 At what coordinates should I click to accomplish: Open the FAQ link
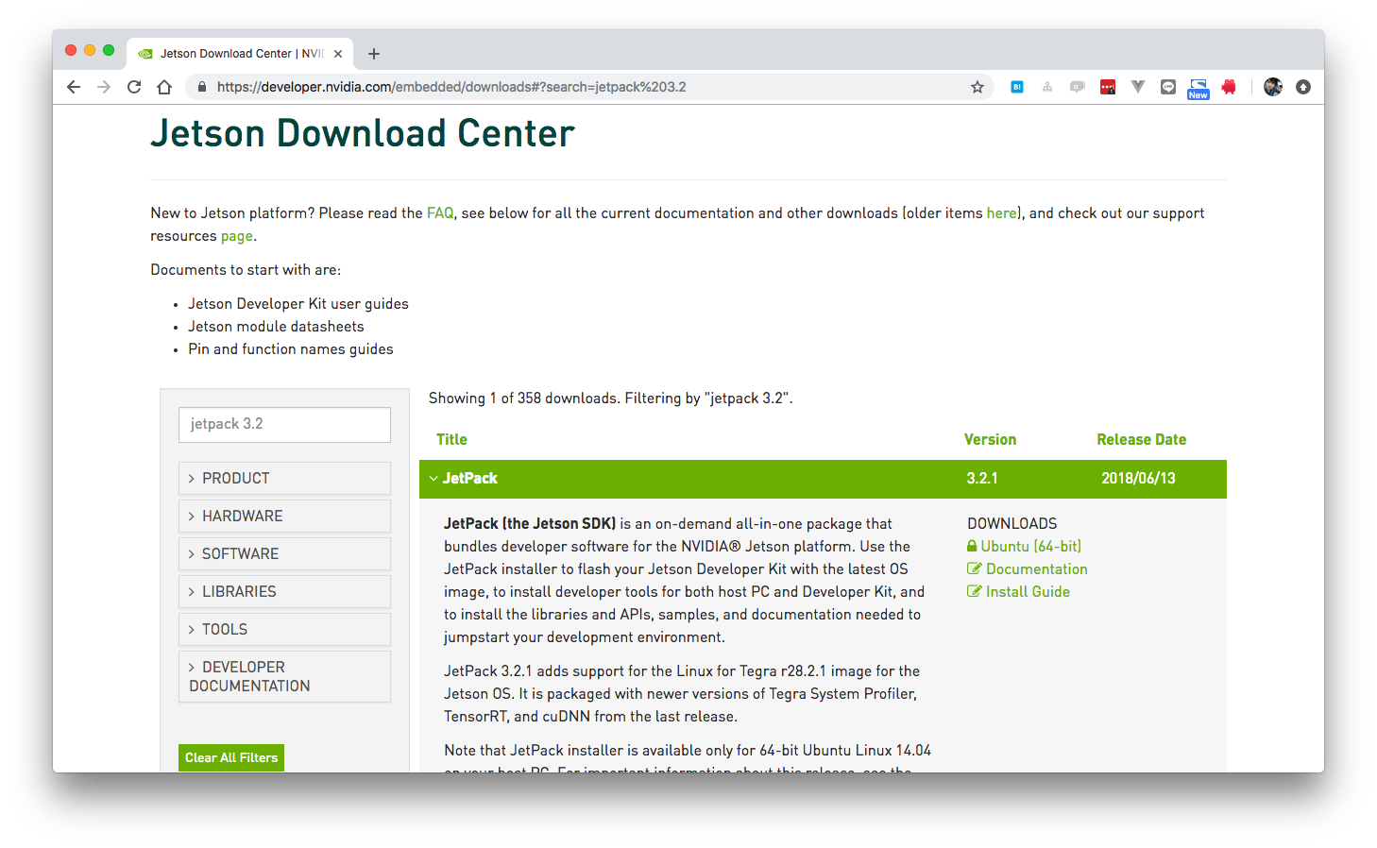point(440,213)
